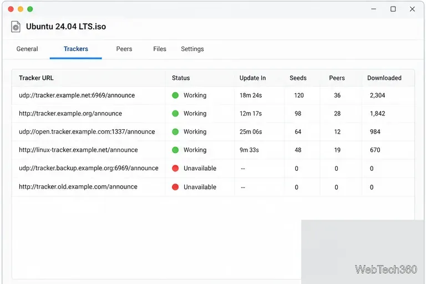Click green status dot for tracker.example.org

point(175,113)
